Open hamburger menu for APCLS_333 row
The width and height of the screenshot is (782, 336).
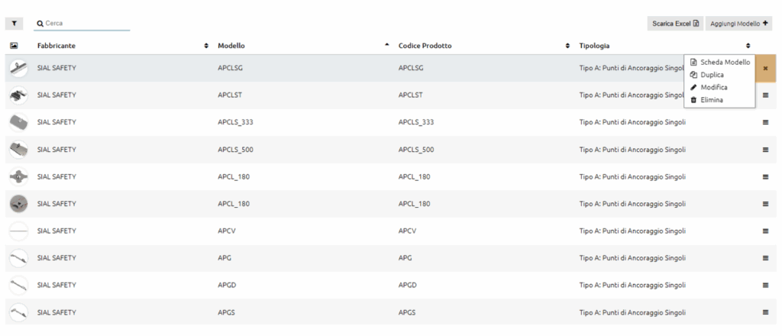765,122
